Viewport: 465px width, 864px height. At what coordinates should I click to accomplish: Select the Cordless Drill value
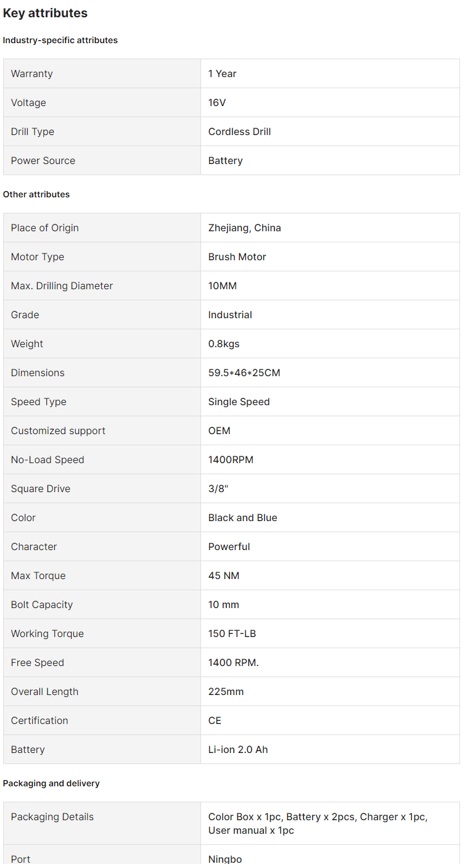(x=239, y=131)
